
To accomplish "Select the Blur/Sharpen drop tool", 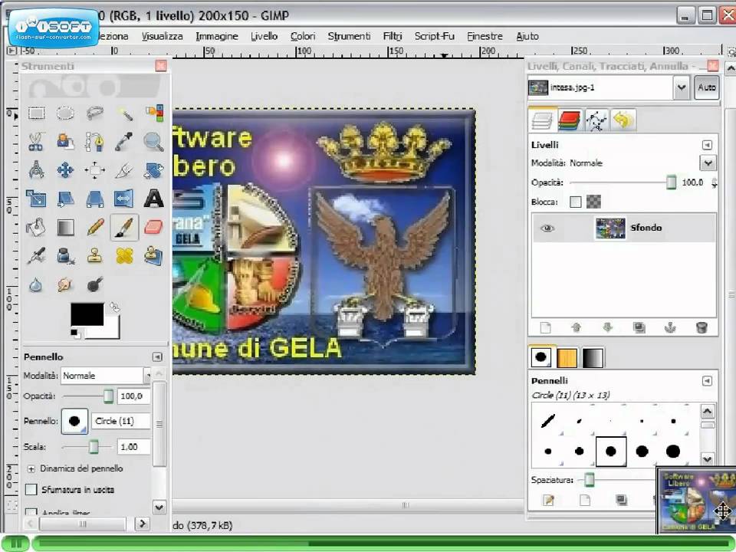I will tap(36, 285).
